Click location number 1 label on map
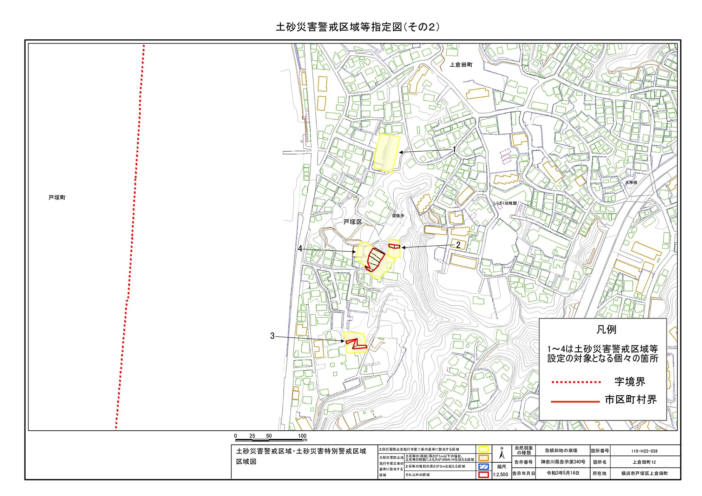This screenshot has width=702, height=496. coord(454,150)
